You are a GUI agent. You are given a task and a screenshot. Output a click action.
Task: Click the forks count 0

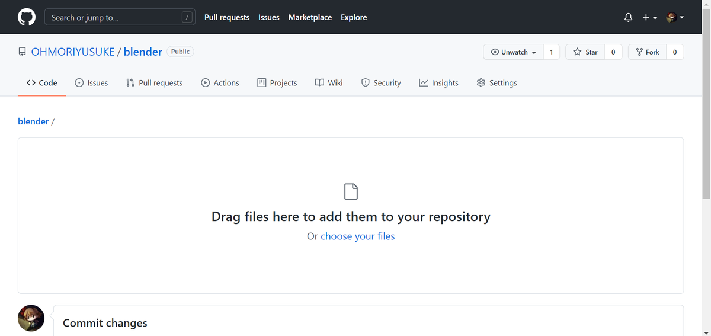(x=675, y=52)
